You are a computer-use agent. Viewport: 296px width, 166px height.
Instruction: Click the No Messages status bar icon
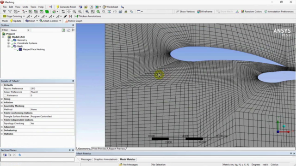[121, 165]
